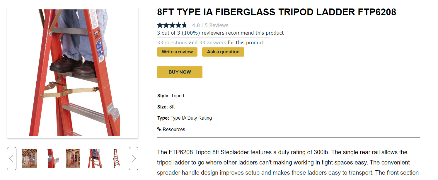Click the BUY NOW button

(180, 72)
